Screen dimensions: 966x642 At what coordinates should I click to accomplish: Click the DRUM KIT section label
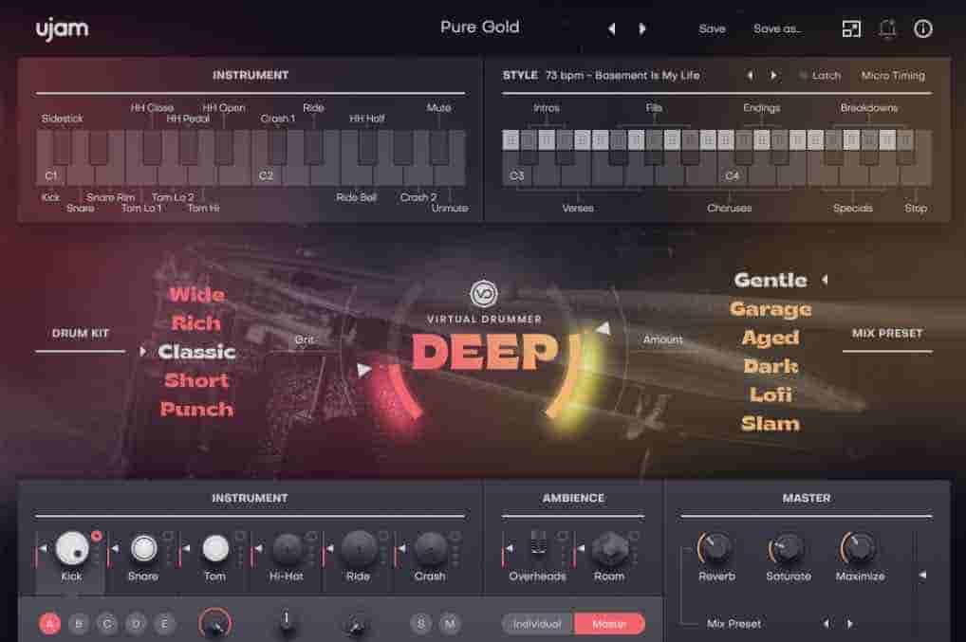[x=81, y=333]
